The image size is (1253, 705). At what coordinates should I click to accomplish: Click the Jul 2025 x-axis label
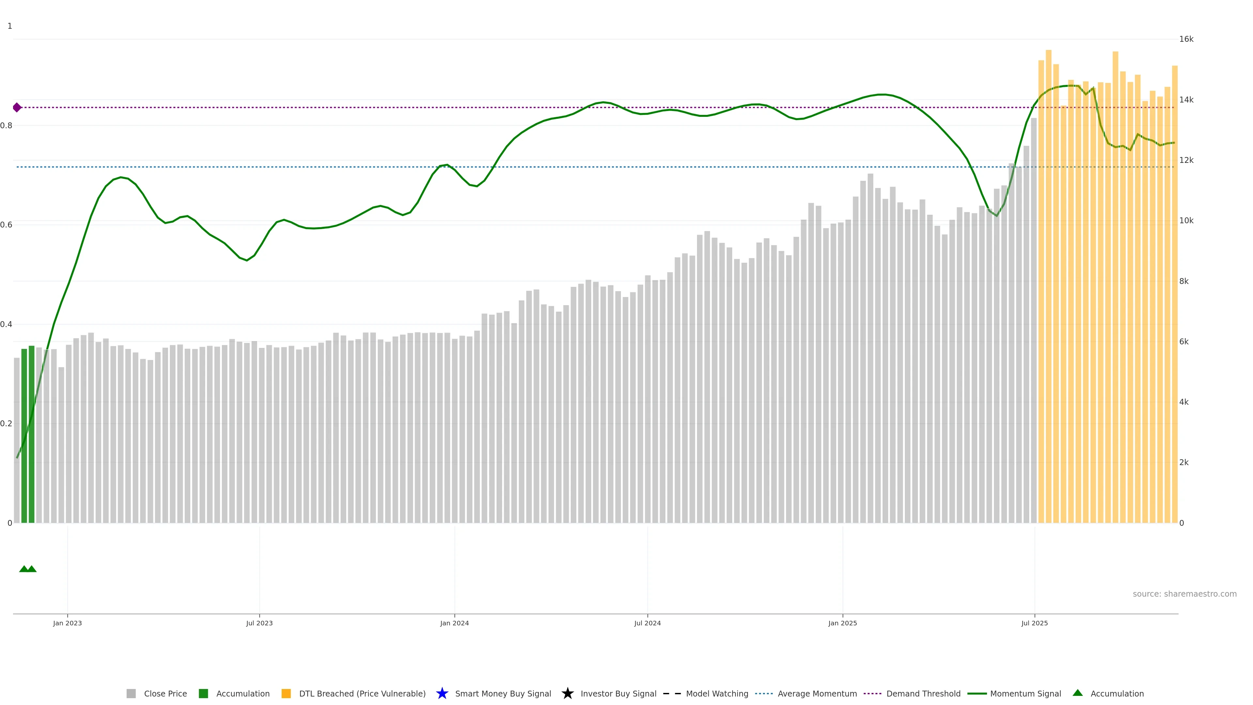click(x=1034, y=623)
